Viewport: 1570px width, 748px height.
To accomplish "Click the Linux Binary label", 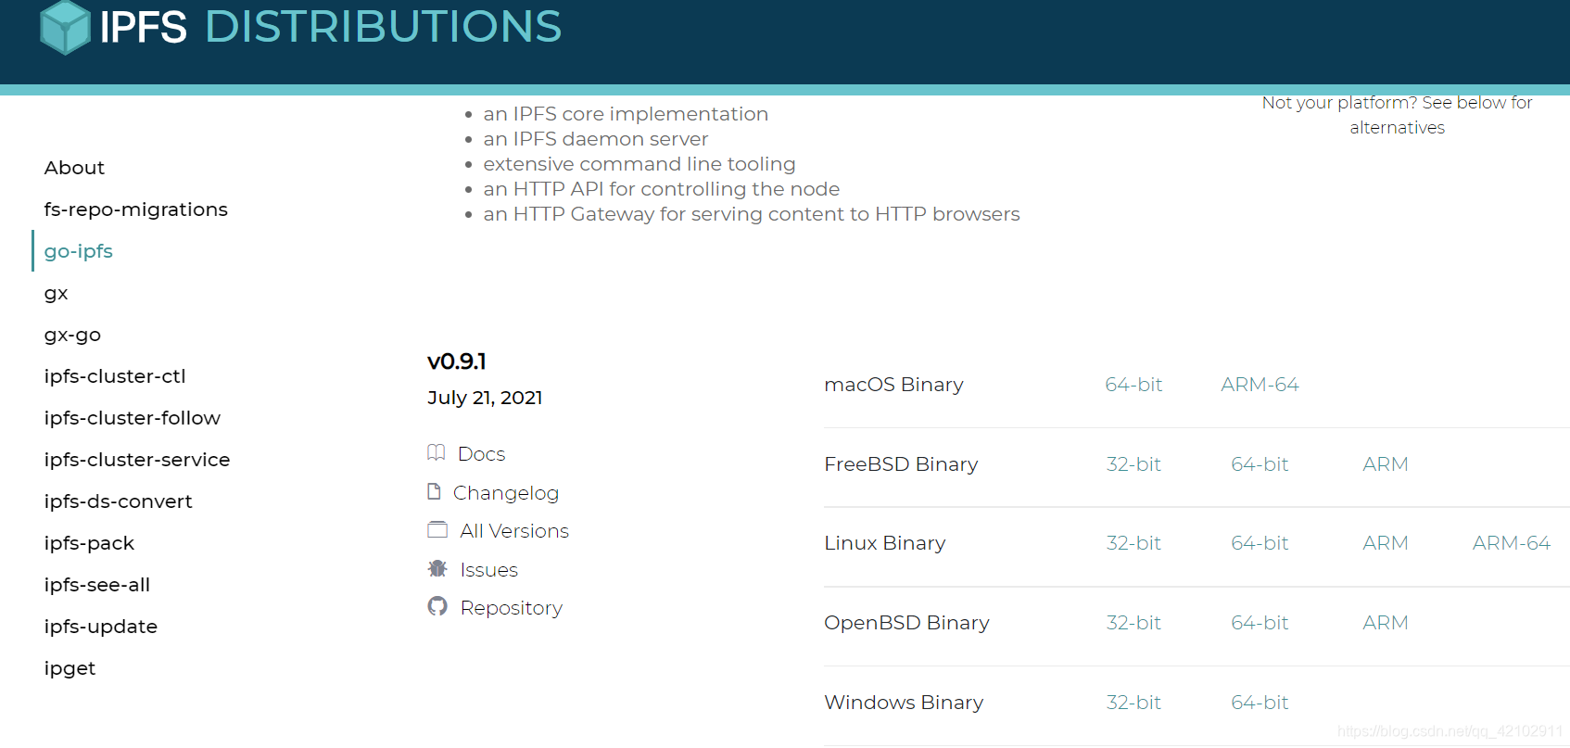I will pyautogui.click(x=885, y=543).
